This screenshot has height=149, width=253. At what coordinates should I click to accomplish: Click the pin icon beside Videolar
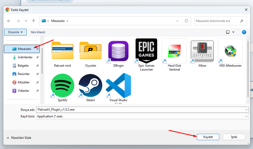(x=37, y=91)
